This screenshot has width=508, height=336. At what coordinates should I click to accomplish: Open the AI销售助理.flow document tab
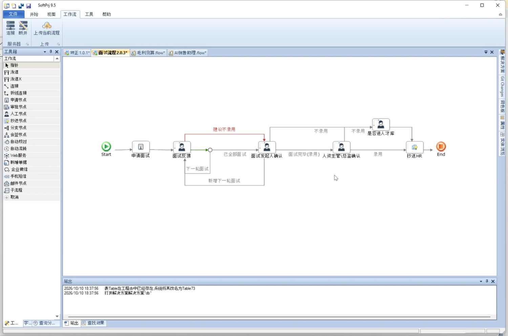pos(187,53)
